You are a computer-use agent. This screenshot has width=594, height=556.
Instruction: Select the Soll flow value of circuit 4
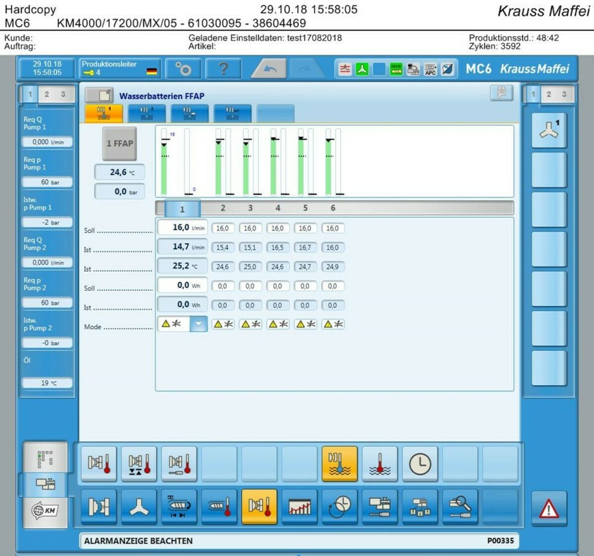[278, 228]
